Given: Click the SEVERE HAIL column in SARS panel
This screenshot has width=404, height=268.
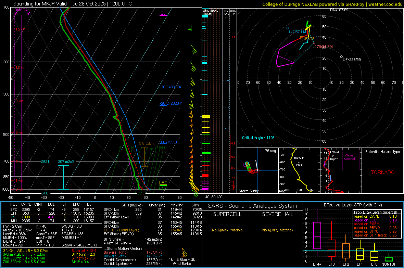Looking at the screenshot, I should (x=278, y=214).
